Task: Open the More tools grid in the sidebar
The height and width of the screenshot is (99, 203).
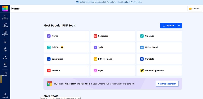Action: click(5, 65)
